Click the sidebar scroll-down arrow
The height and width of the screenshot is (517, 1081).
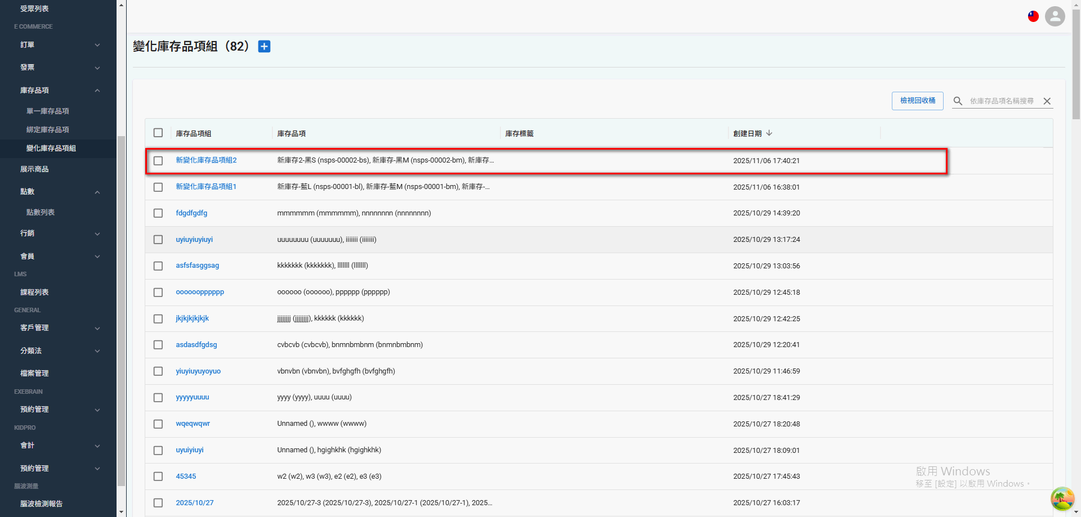point(121,512)
